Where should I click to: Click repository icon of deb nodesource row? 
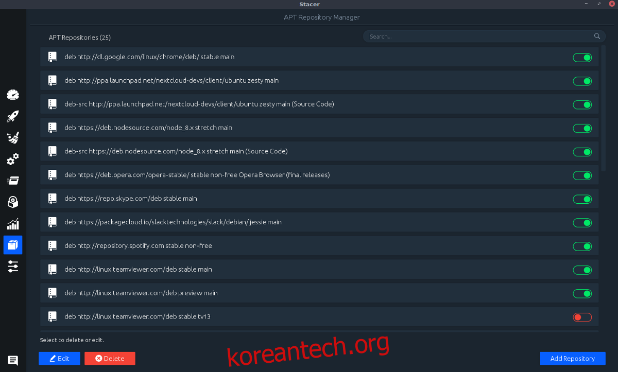(x=52, y=128)
